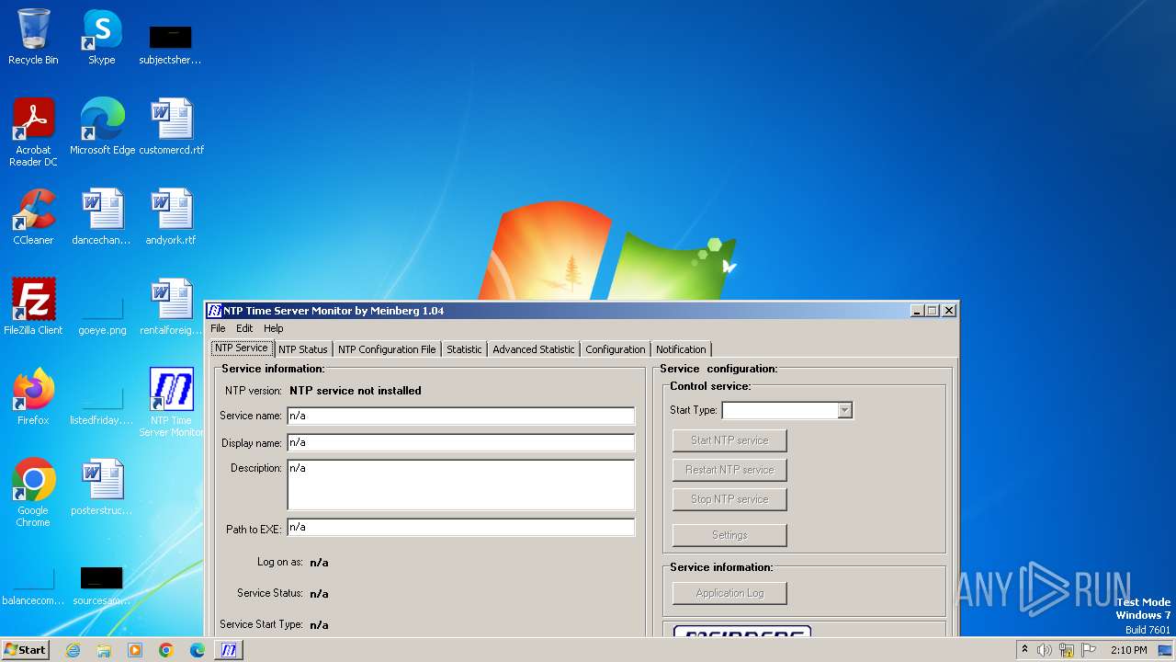Open the Recycle Bin desktop icon

point(33,37)
